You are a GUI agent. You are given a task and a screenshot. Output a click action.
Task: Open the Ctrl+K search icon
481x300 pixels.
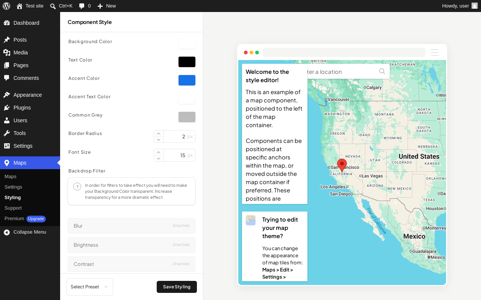[x=53, y=6]
